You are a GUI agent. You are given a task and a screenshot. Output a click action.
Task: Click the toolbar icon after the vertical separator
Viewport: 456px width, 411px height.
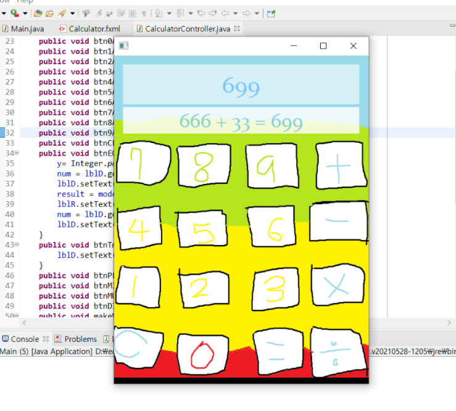click(x=271, y=14)
